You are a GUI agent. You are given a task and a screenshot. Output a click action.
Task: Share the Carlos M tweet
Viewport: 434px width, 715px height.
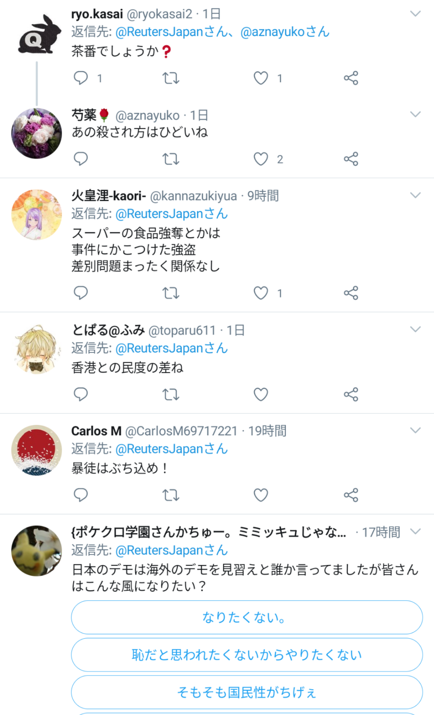pyautogui.click(x=351, y=495)
